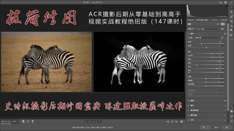Click the workflow options link at bottom
The width and height of the screenshot is (234, 131).
(x=93, y=127)
